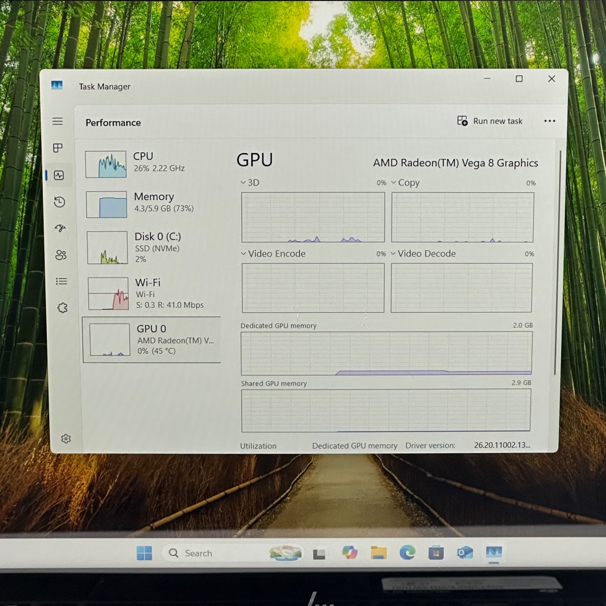The height and width of the screenshot is (606, 606).
Task: Launch Microsoft Edge from the taskbar
Action: tap(407, 552)
